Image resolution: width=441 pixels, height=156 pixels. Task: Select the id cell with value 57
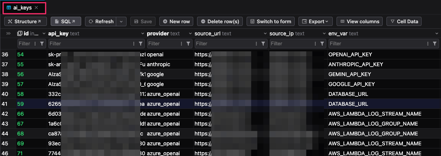(32, 84)
